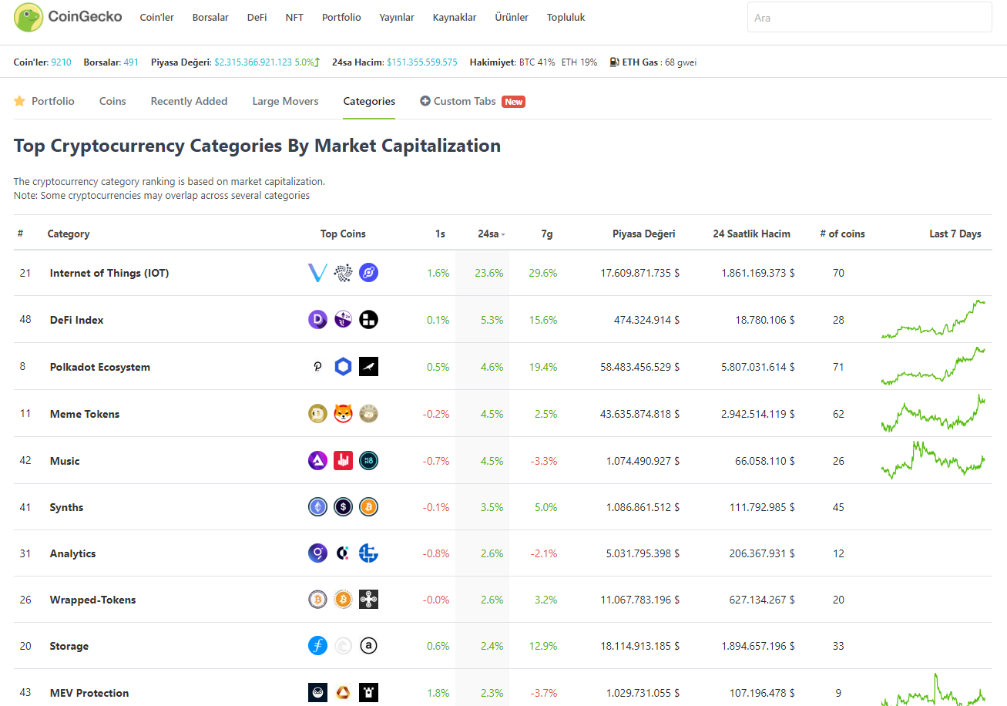Screen dimensions: 1007x706
Task: Click the sETH Ethereum icon in Synths row
Action: (x=317, y=507)
